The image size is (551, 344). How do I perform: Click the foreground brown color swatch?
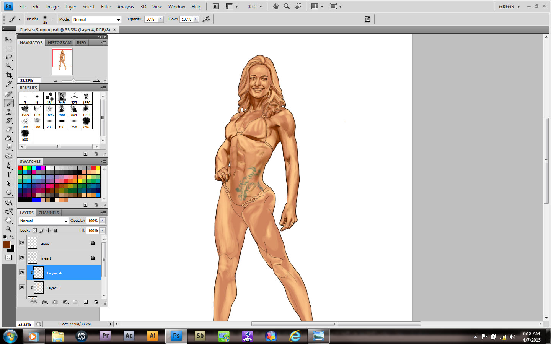pos(7,245)
